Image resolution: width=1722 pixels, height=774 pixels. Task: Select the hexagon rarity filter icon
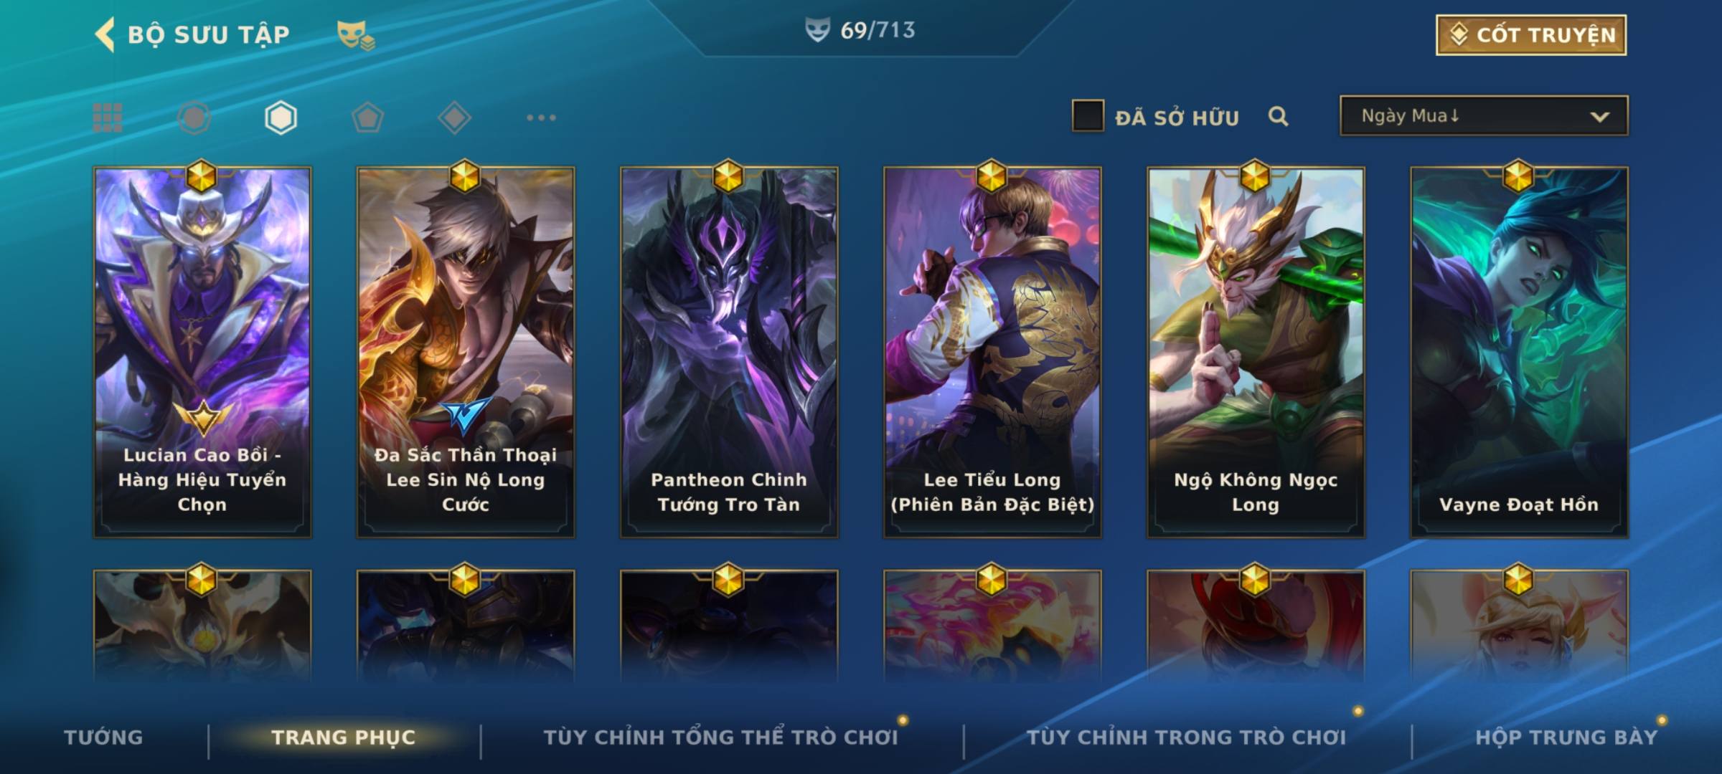[x=281, y=118]
